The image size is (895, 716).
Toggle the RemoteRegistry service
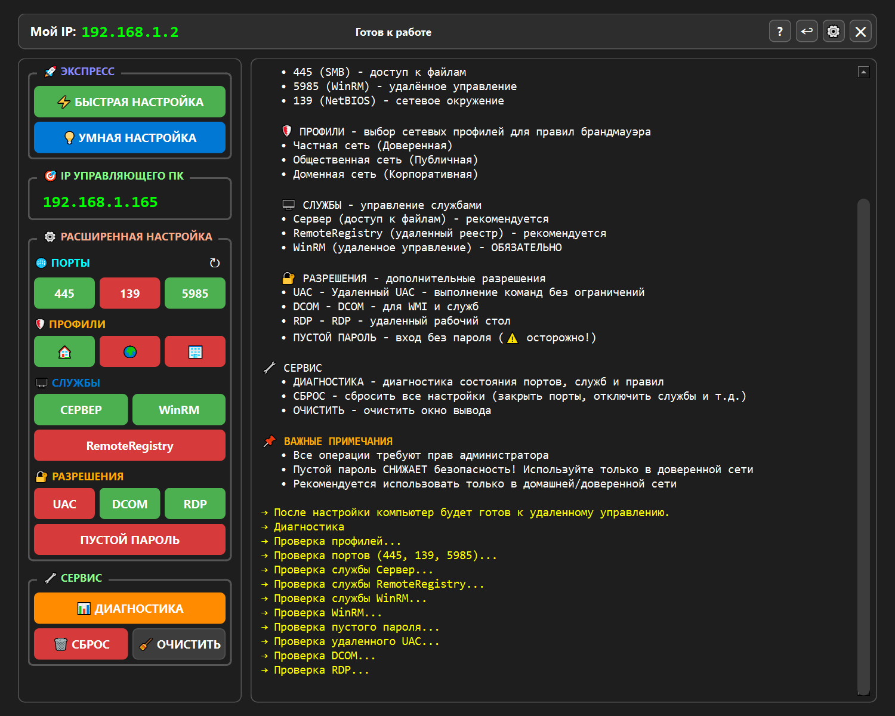[129, 446]
